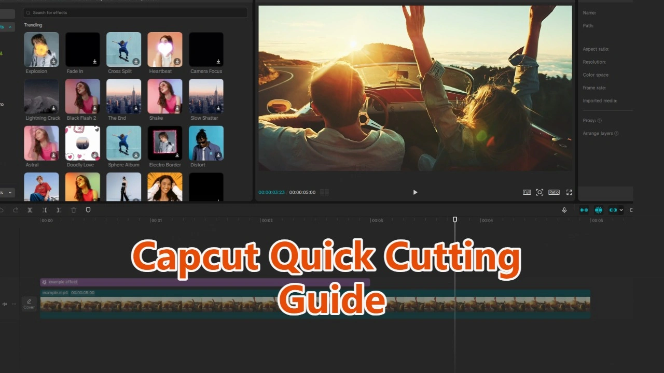Click the Redo arrow icon
664x373 pixels.
[x=16, y=210]
